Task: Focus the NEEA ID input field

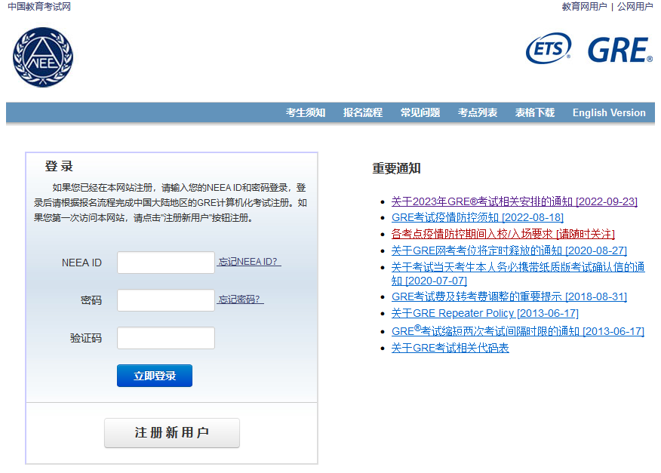Action: (166, 263)
